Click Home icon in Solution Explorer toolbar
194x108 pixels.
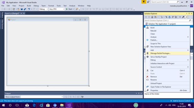coord(152,17)
